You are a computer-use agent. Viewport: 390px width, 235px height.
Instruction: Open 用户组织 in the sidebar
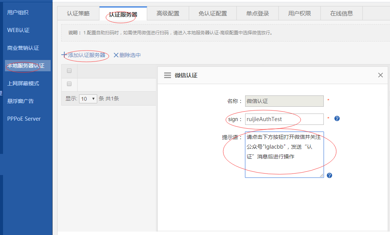click(18, 12)
